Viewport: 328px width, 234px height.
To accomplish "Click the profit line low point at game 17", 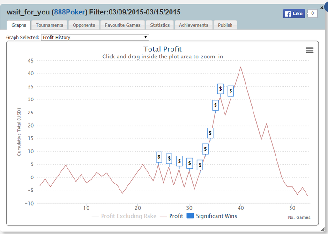I will click(122, 193).
